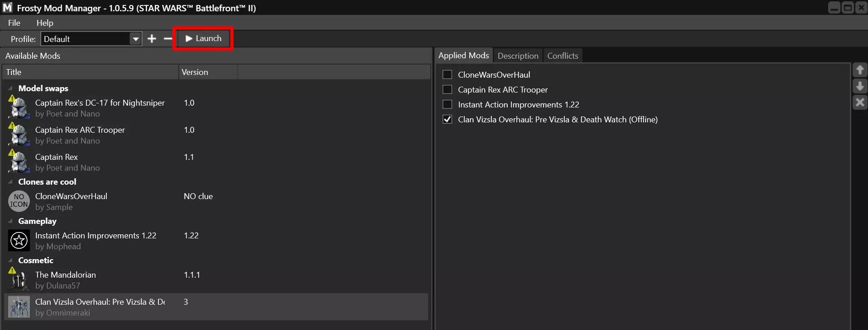Enable the CloneWarsOverHaul checkbox
Screen dimensions: 868x330
[x=447, y=74]
